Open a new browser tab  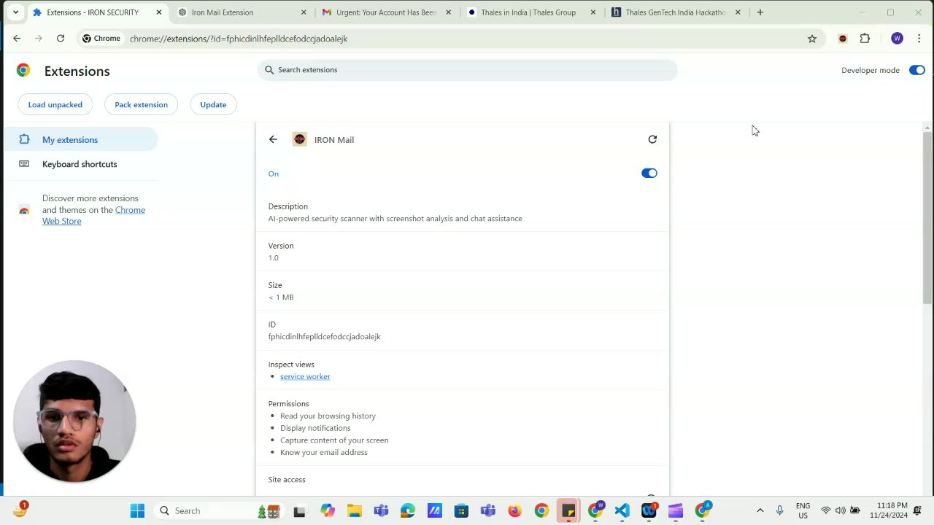click(760, 12)
